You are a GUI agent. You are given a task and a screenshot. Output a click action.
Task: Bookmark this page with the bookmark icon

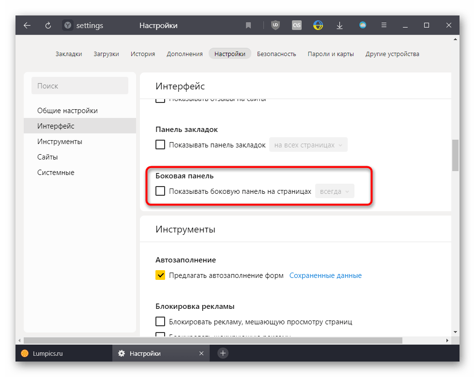[x=248, y=26]
